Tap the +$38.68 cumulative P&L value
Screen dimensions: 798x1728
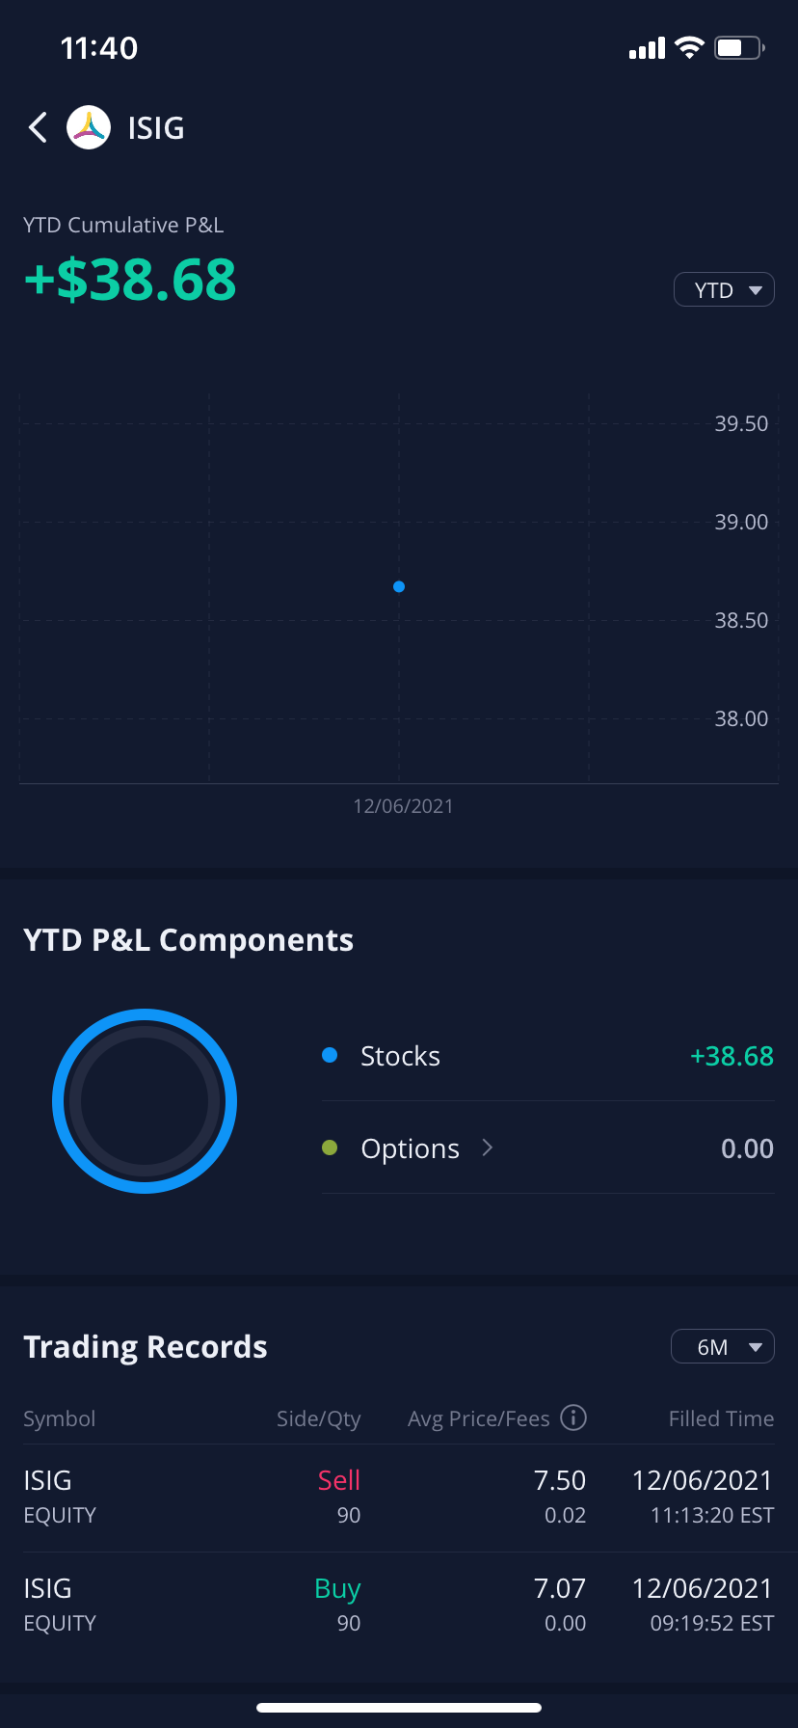[x=130, y=280]
